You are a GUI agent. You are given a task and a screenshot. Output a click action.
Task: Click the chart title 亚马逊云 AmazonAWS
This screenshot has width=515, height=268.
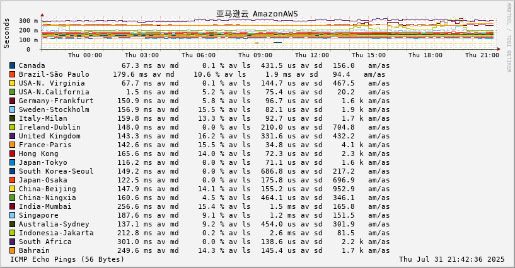point(257,14)
